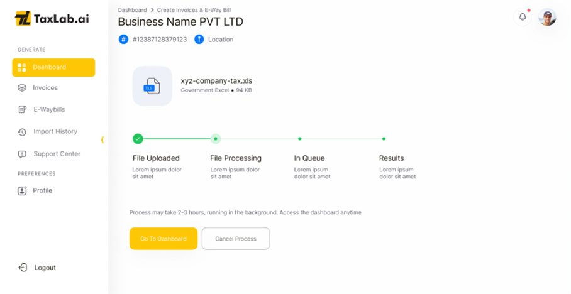The width and height of the screenshot is (571, 294).
Task: Click the blue location pin icon
Action: [x=199, y=40]
